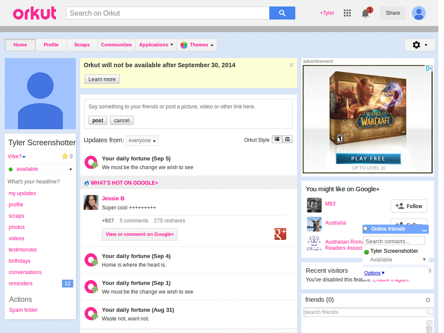Click the profile avatar in top bar
The image size is (444, 333).
click(x=418, y=13)
